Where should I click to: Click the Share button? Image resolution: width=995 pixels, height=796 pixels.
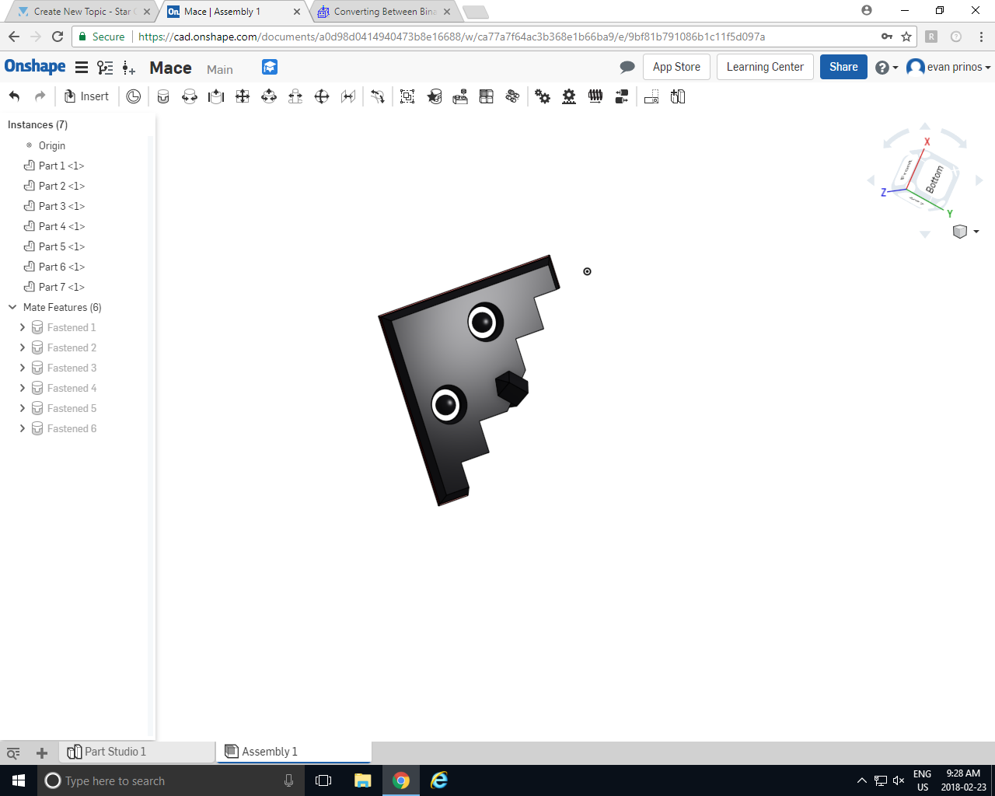843,67
